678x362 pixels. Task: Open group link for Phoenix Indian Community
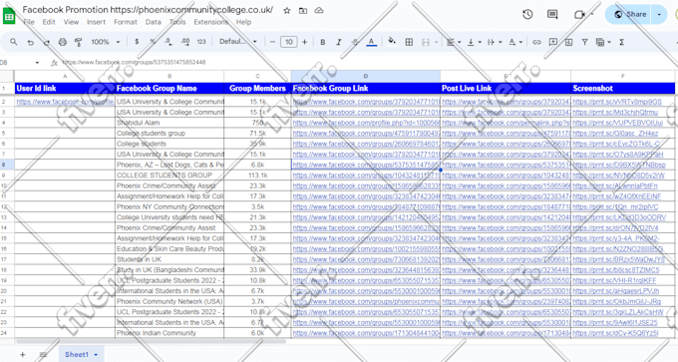pyautogui.click(x=366, y=333)
